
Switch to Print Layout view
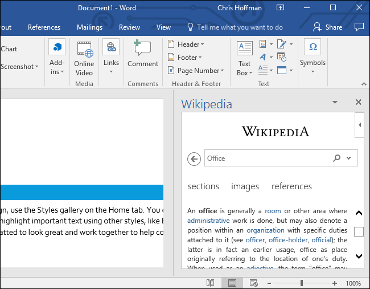[x=232, y=283]
